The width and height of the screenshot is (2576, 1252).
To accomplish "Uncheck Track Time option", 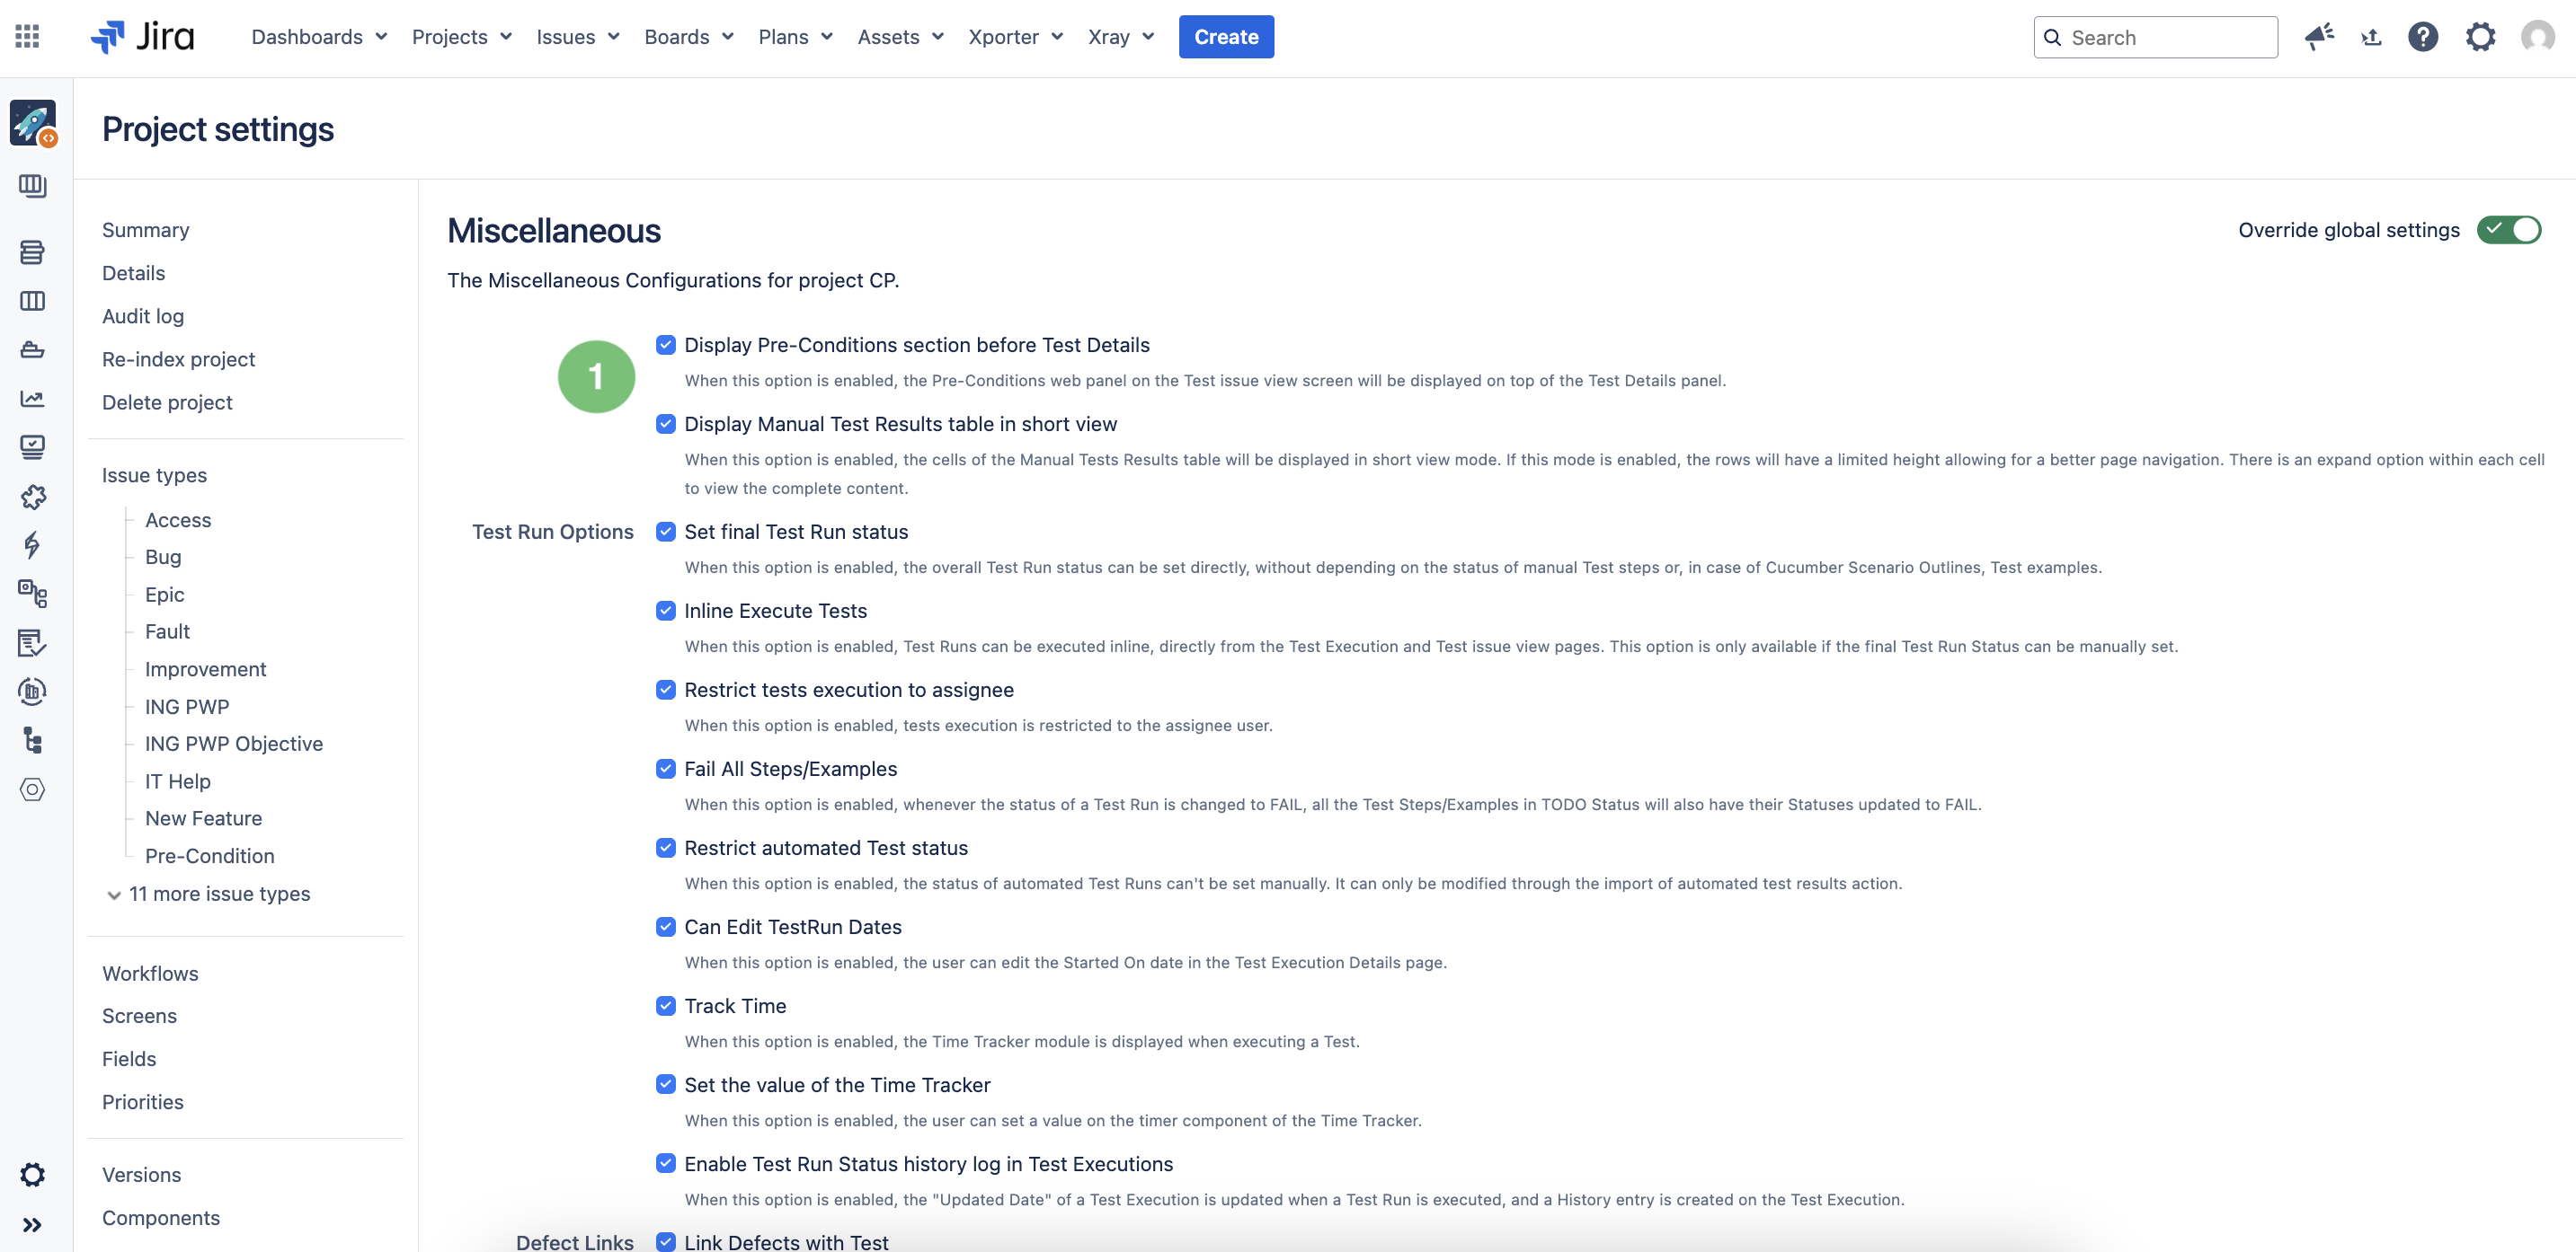I will 666,1005.
